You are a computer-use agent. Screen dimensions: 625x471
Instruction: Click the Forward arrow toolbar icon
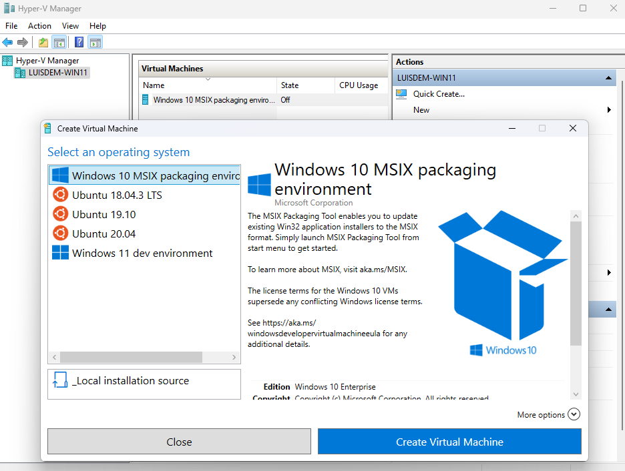23,42
